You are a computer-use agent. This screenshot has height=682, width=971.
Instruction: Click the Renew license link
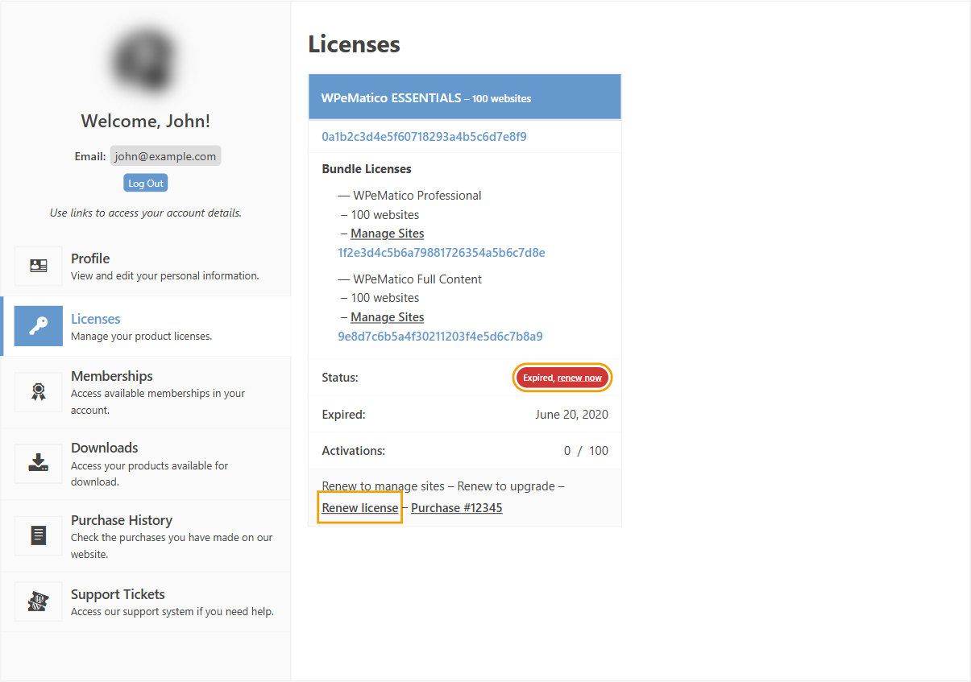[360, 508]
